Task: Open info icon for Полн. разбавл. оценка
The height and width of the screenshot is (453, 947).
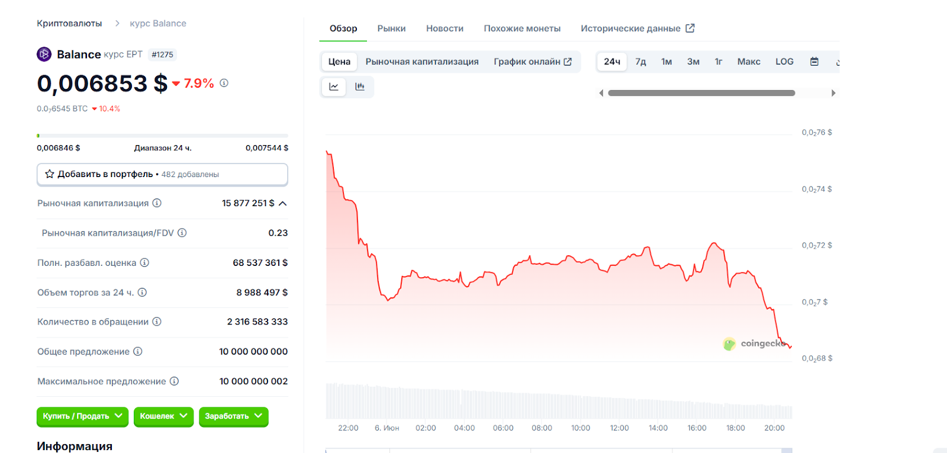Action: click(144, 262)
